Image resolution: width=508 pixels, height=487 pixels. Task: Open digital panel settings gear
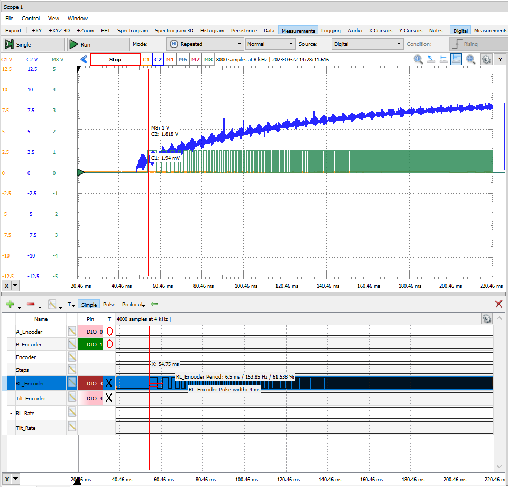487,319
